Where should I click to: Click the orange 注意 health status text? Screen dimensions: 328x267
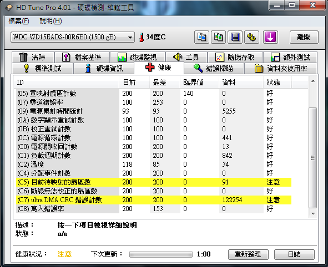(64, 254)
